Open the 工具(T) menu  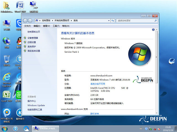click(56, 26)
